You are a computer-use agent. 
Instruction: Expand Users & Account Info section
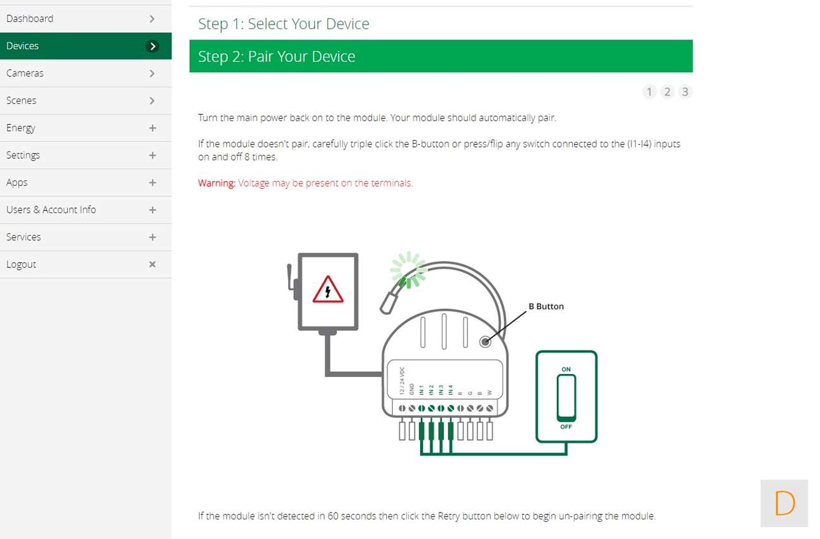(51, 210)
